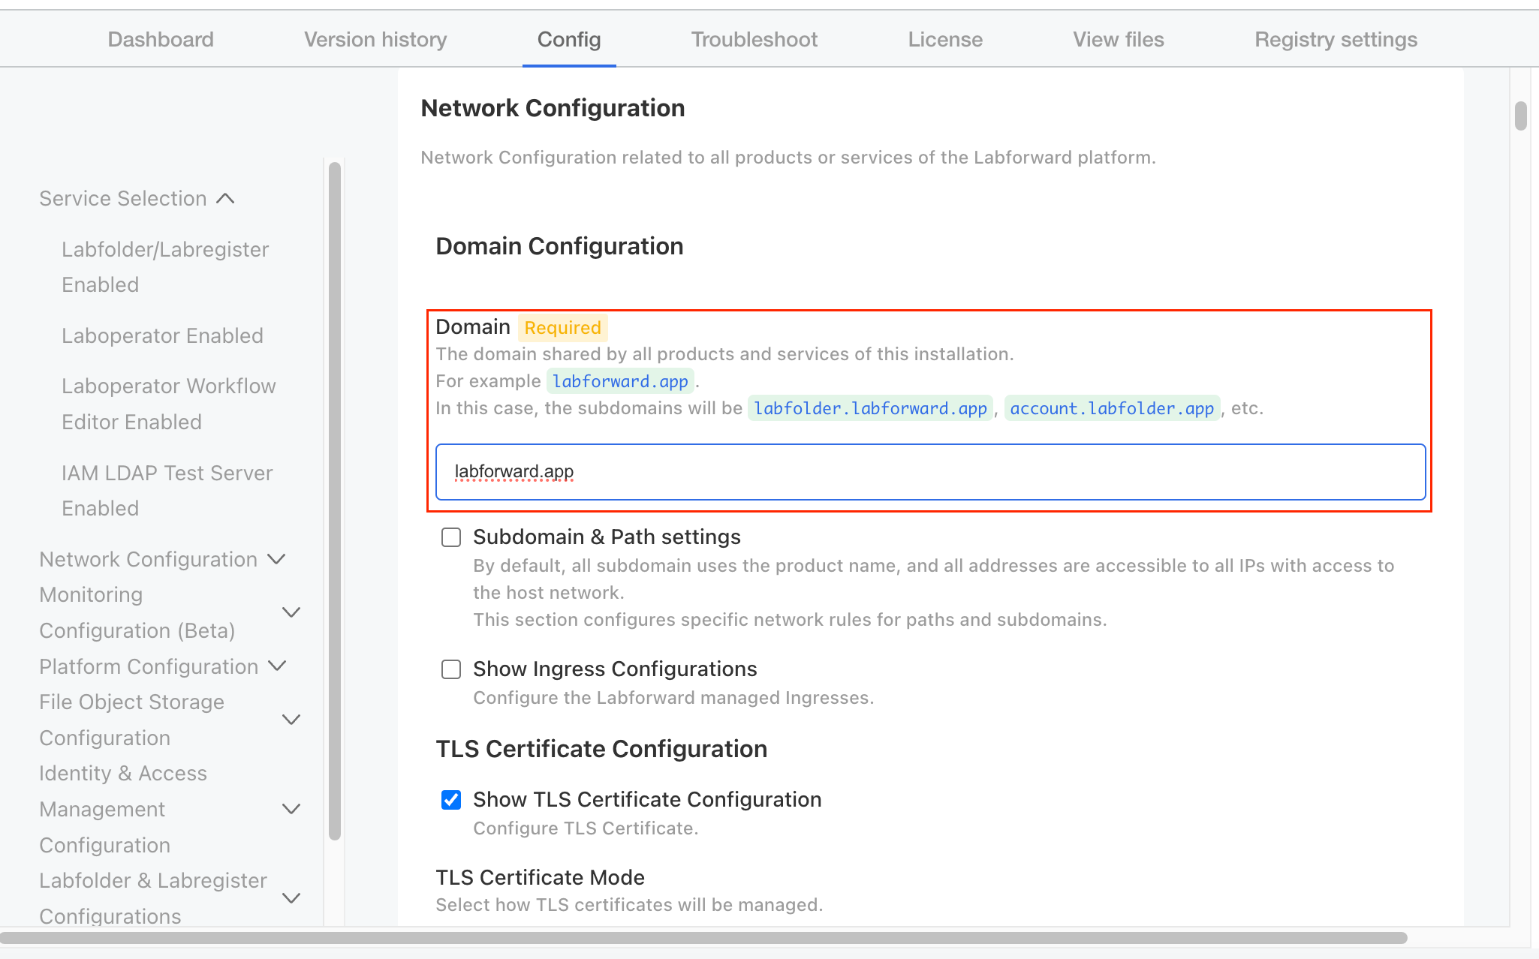Expand Labfolder & Labregister Configurations chevron

tap(291, 898)
